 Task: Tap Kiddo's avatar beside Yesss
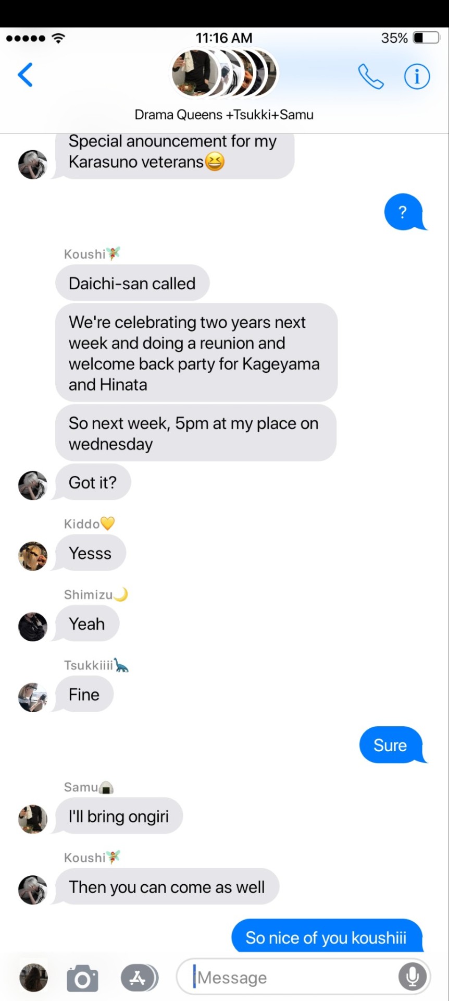(33, 556)
